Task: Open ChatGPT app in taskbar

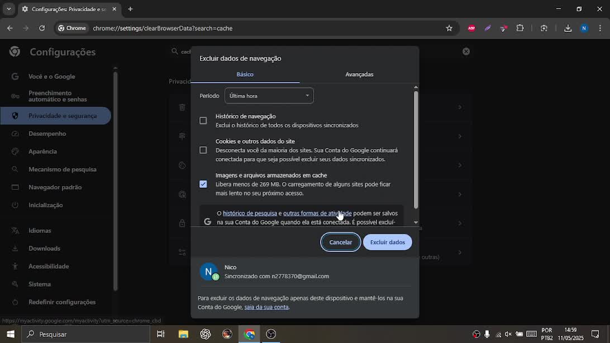Action: tap(206, 334)
